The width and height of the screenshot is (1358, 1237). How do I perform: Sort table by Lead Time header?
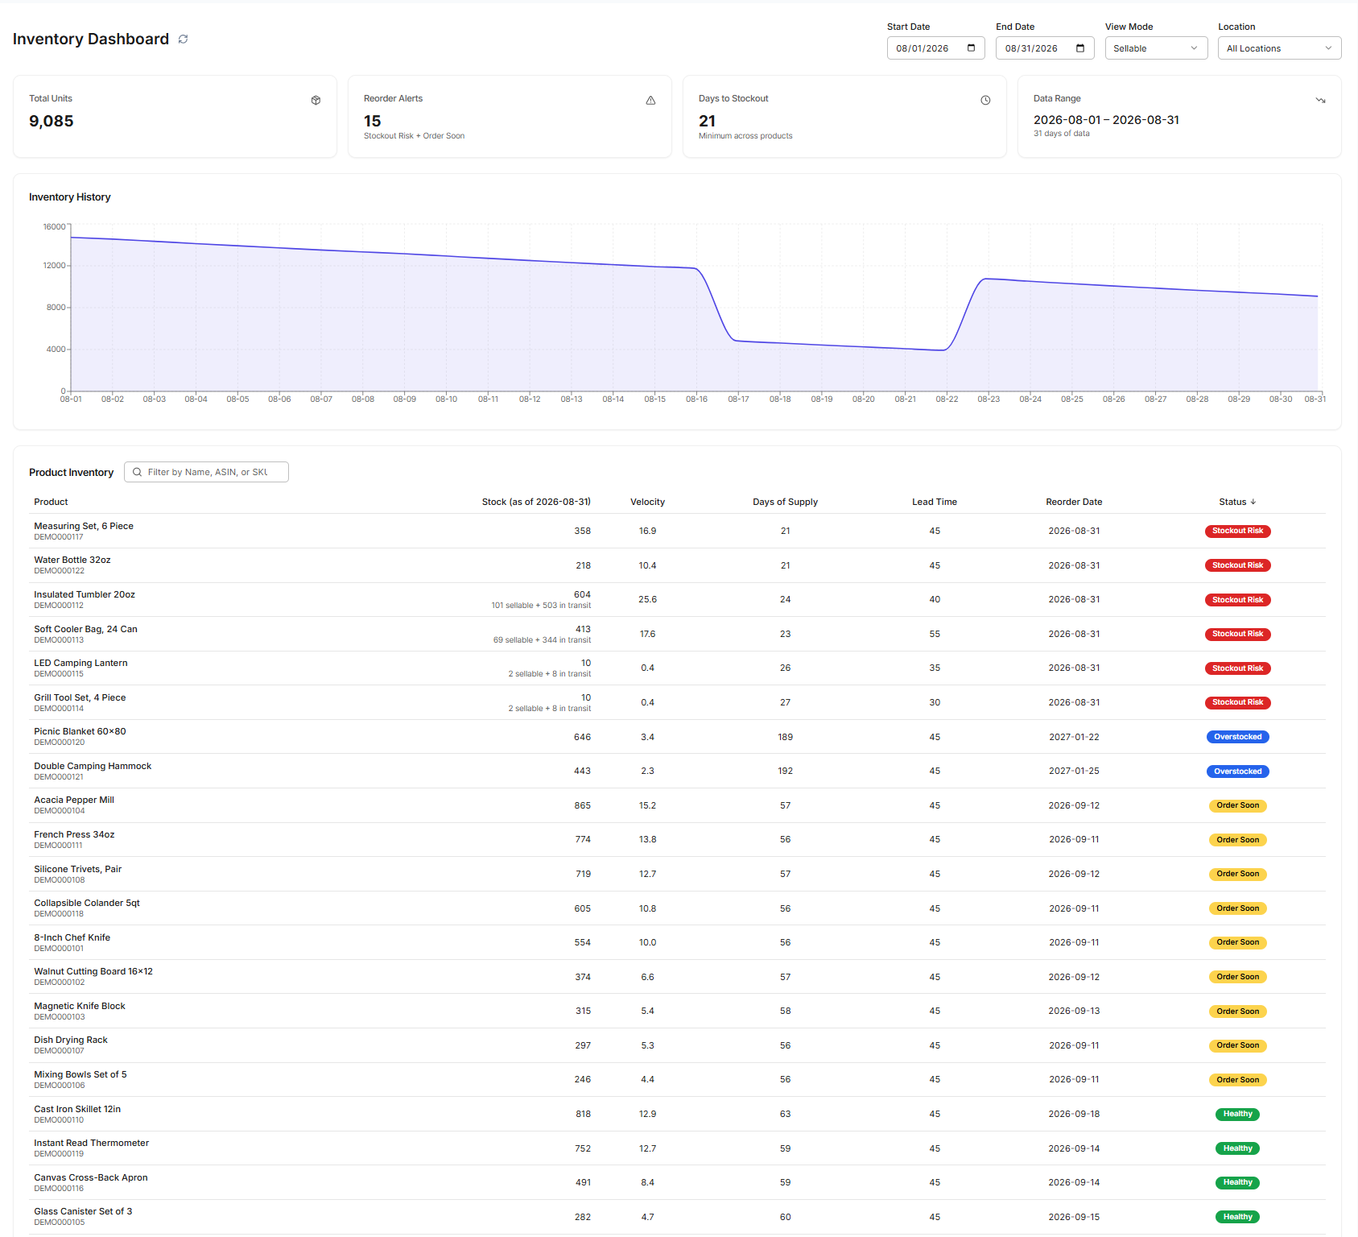pos(935,502)
